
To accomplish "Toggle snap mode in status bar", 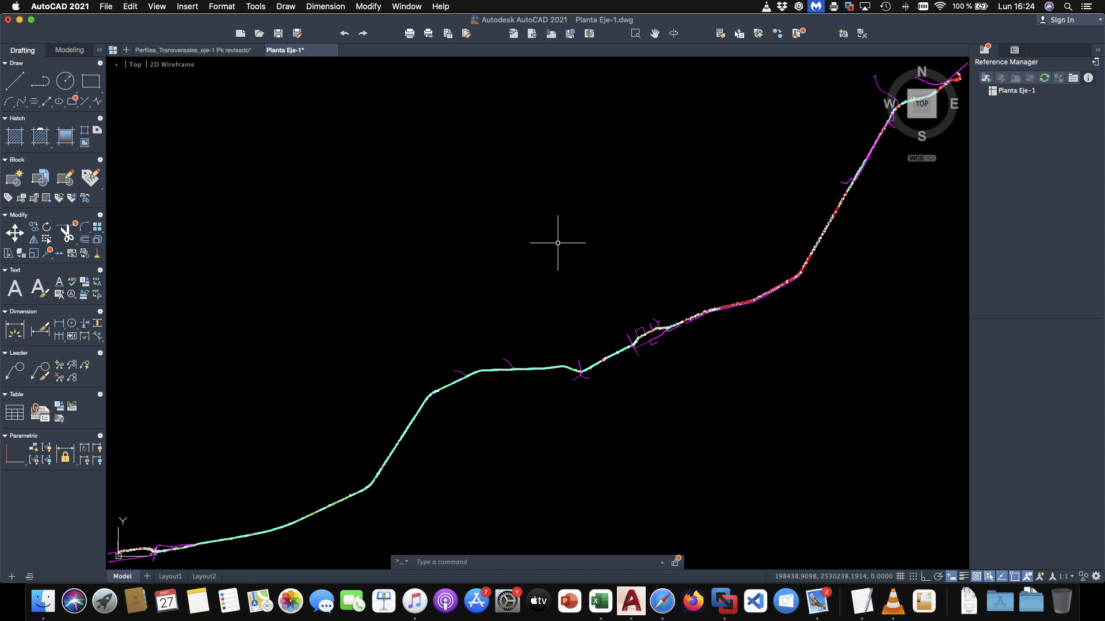I will point(913,576).
